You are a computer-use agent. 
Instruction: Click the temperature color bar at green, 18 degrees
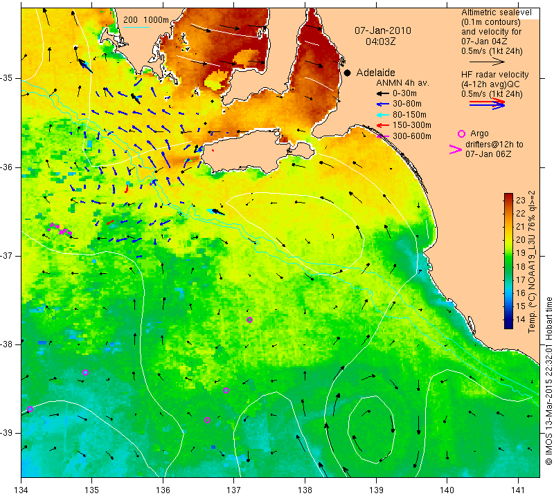point(508,267)
